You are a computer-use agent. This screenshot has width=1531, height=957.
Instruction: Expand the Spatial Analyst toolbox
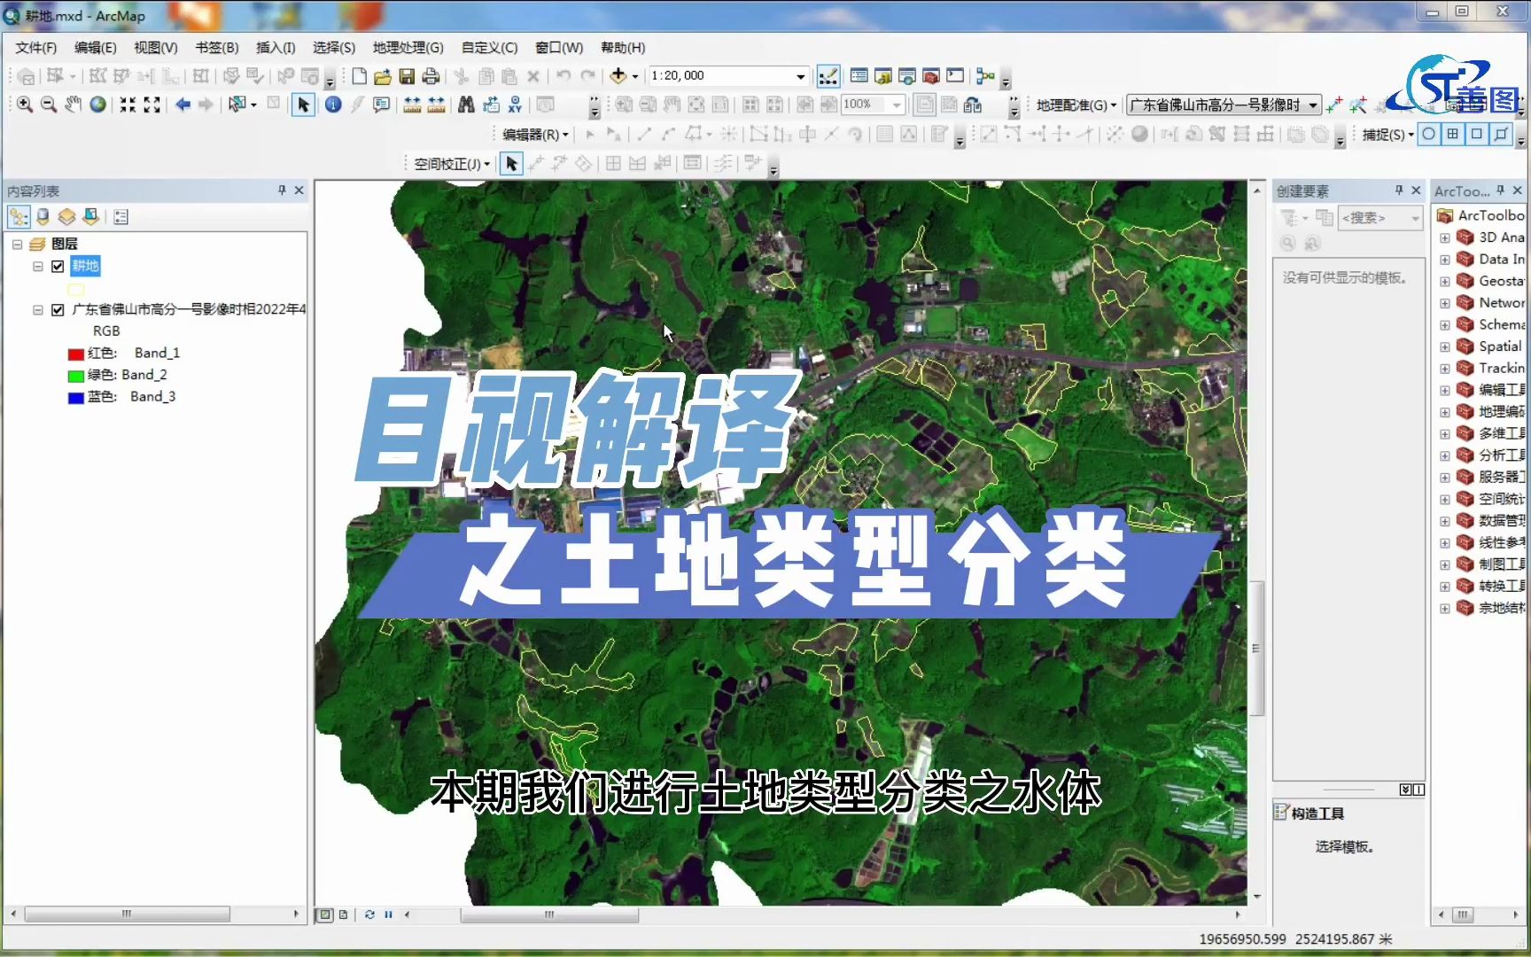(1445, 346)
